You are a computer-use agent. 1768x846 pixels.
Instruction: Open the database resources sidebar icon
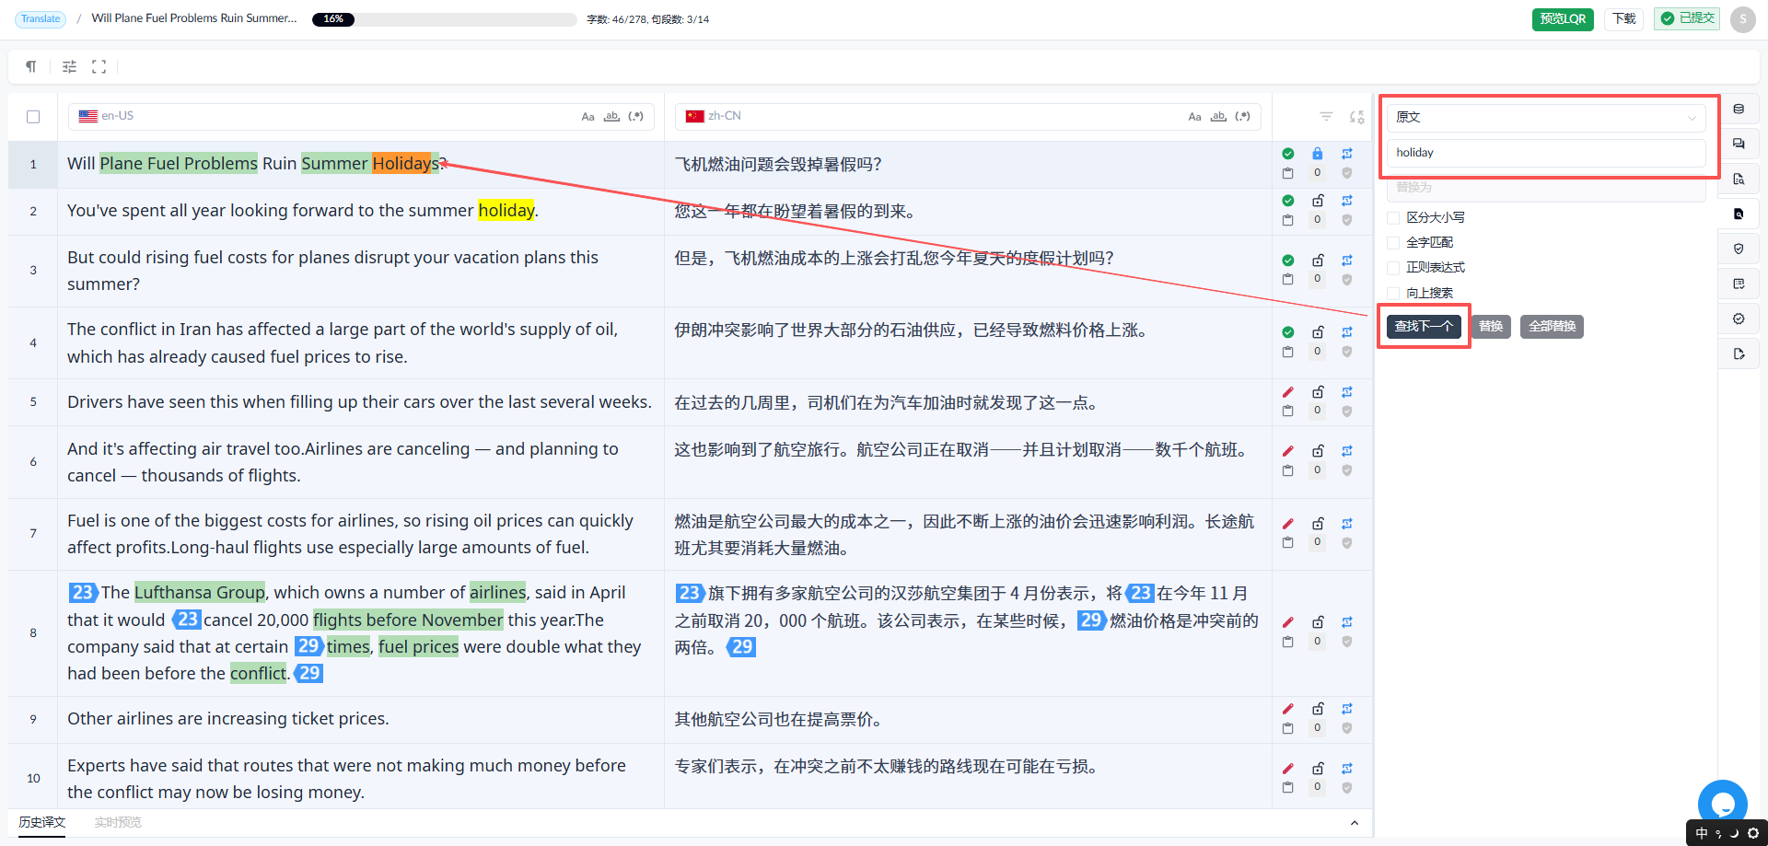pyautogui.click(x=1739, y=109)
